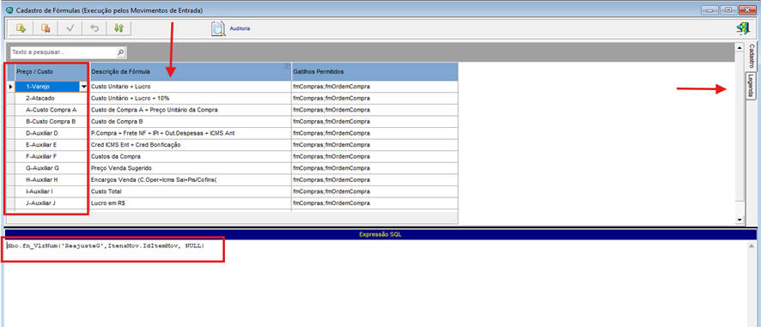Click Gatilhos Permitidos cell of 1-Varejo row
The image size is (761, 327).
coord(374,87)
